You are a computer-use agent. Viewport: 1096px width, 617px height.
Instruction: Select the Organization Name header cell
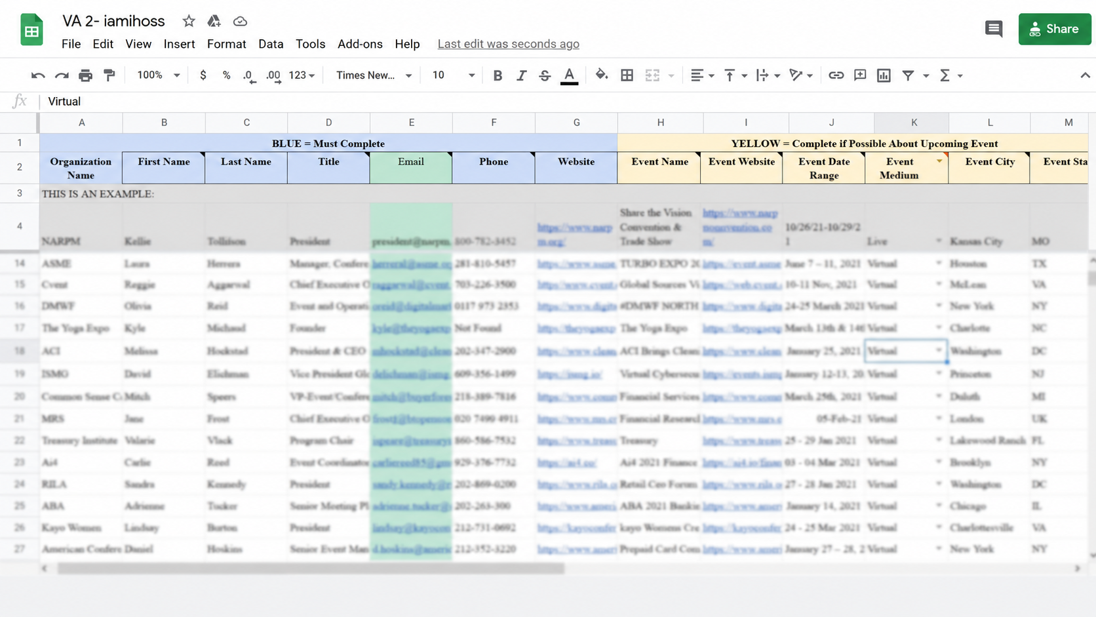(81, 168)
